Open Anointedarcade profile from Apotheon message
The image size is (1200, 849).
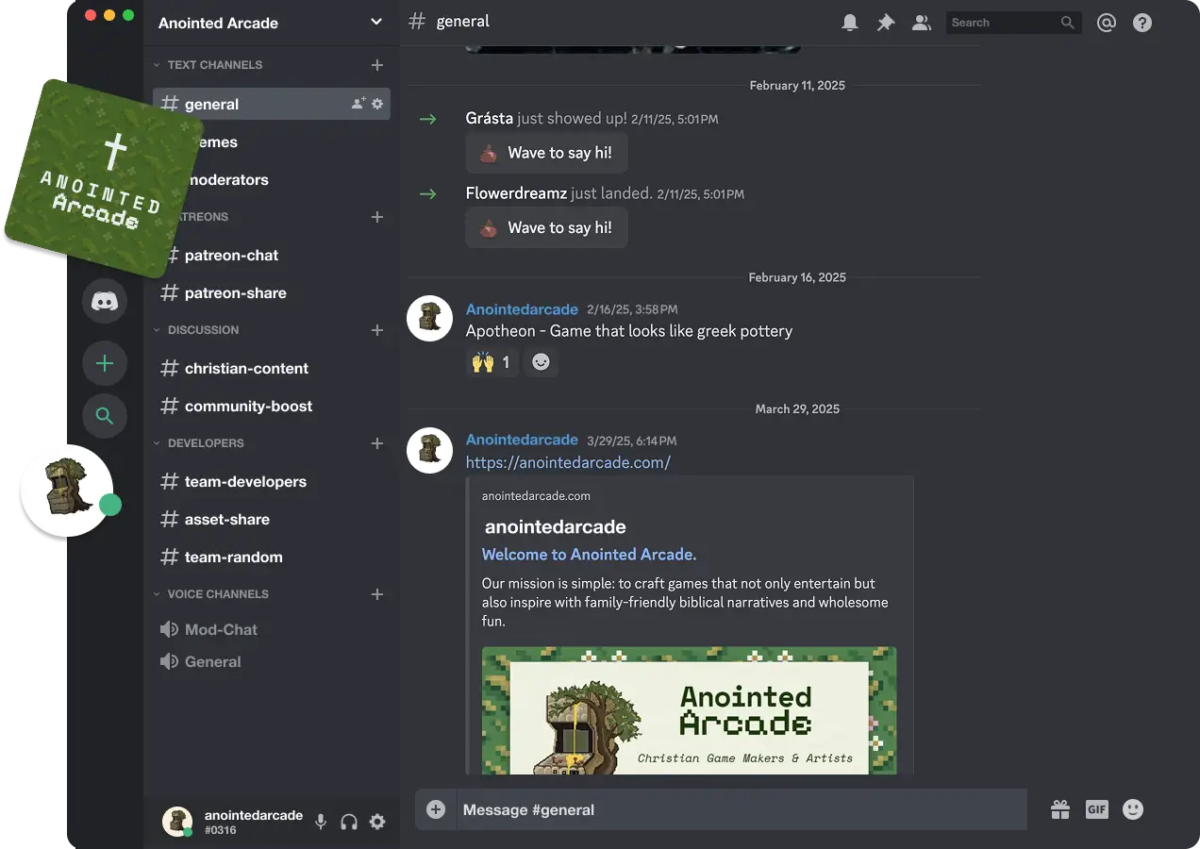(x=522, y=309)
